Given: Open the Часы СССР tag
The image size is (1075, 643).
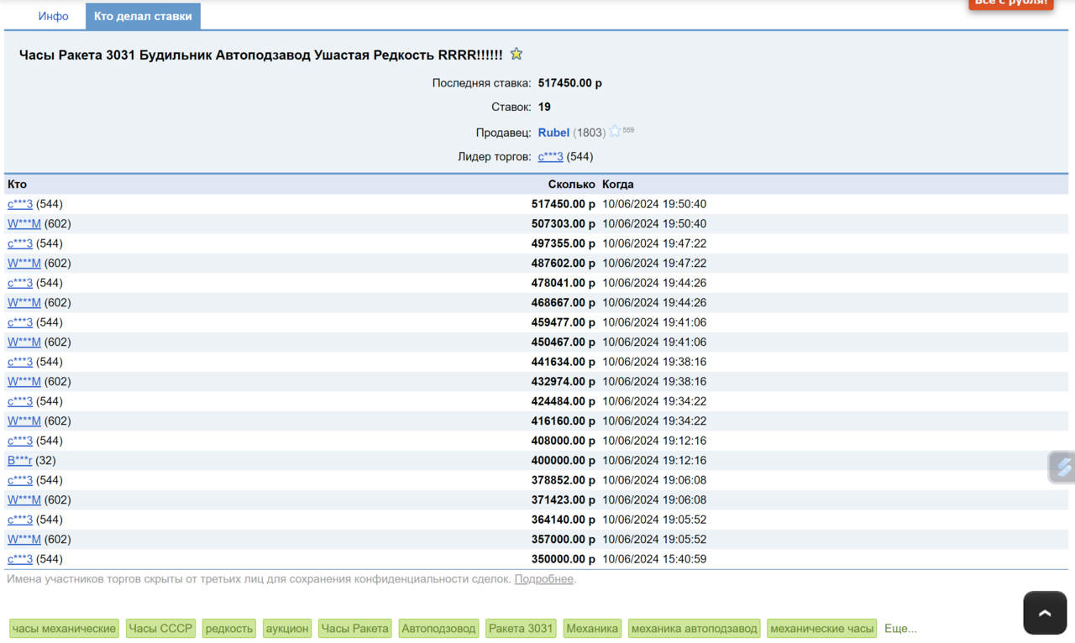Looking at the screenshot, I should (160, 629).
